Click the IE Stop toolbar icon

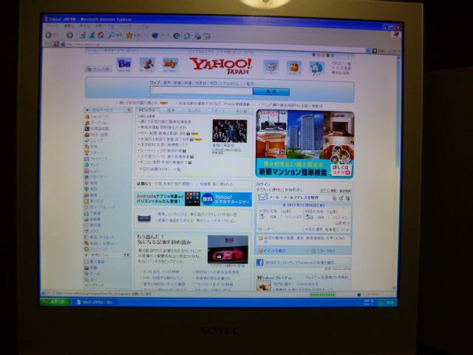[82, 35]
